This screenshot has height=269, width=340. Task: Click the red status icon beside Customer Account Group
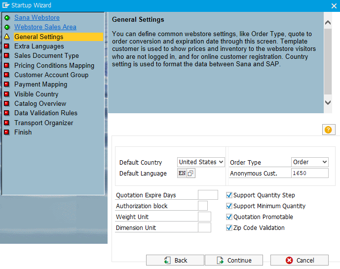pyautogui.click(x=7, y=75)
